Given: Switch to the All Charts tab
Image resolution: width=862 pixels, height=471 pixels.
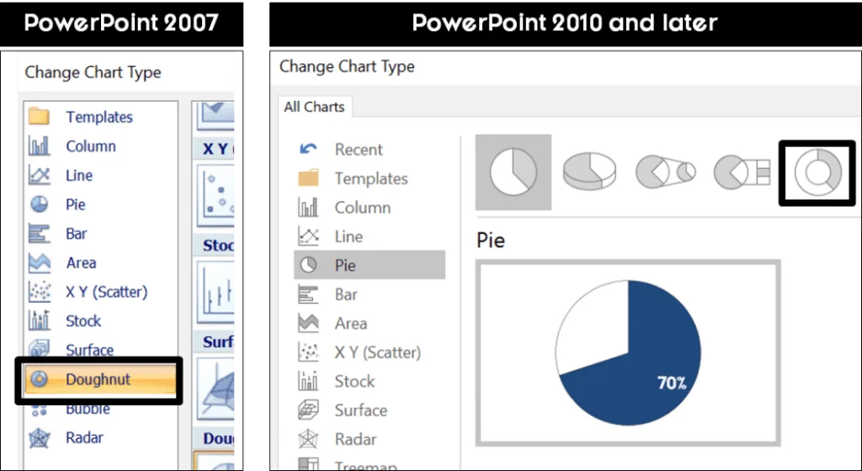Looking at the screenshot, I should (314, 107).
